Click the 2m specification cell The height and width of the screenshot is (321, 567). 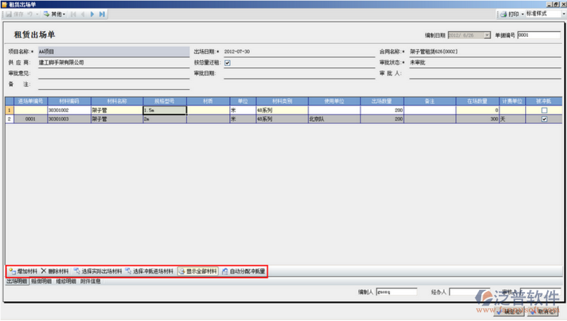click(165, 119)
